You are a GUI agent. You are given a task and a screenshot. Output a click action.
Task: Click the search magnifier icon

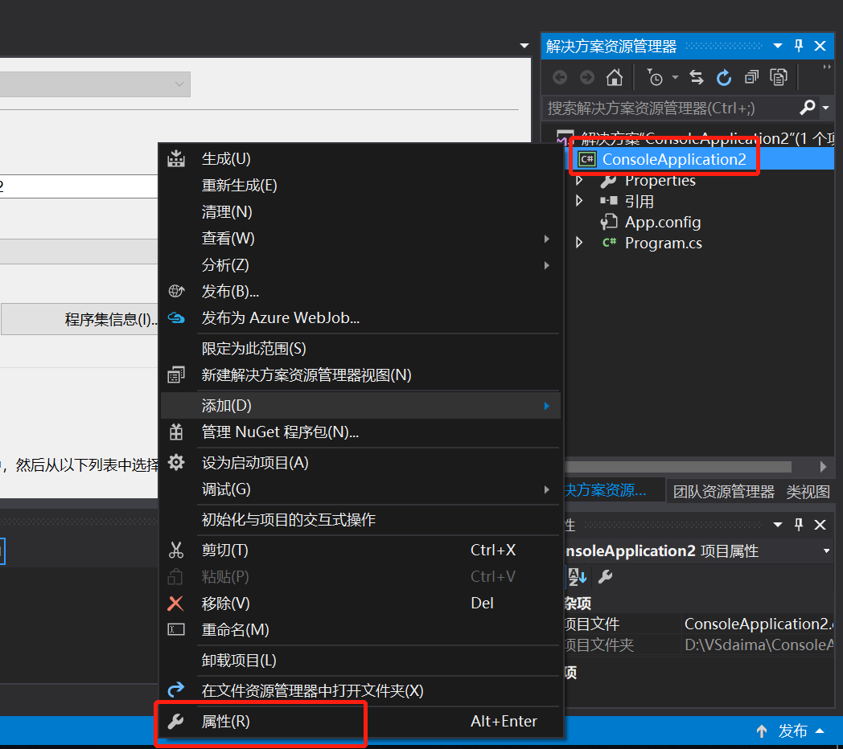click(807, 108)
